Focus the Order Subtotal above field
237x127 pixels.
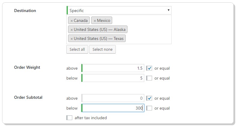coord(113,98)
